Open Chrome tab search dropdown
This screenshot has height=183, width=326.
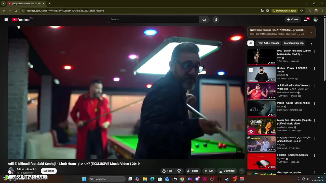pyautogui.click(x=3, y=4)
